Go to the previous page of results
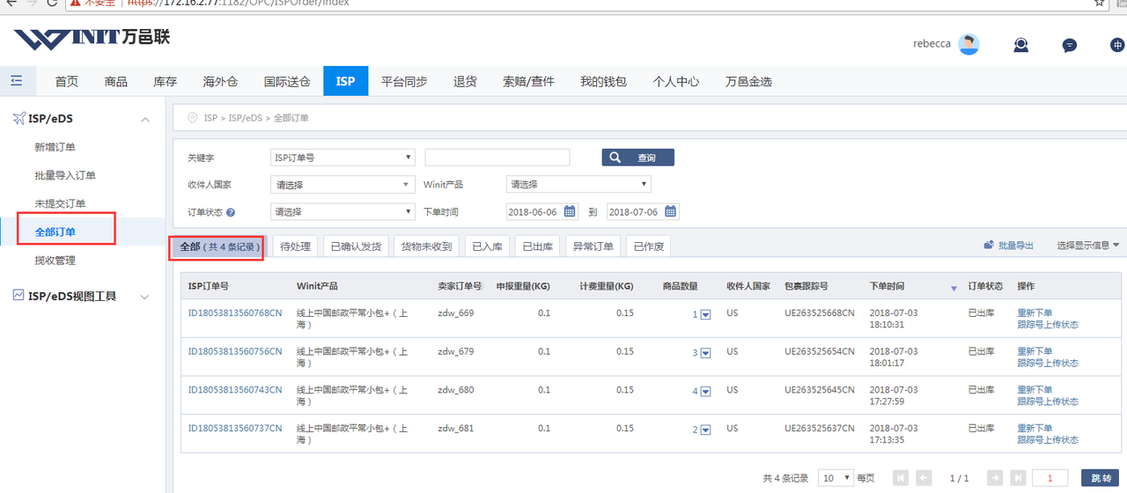1127x493 pixels. pos(924,477)
